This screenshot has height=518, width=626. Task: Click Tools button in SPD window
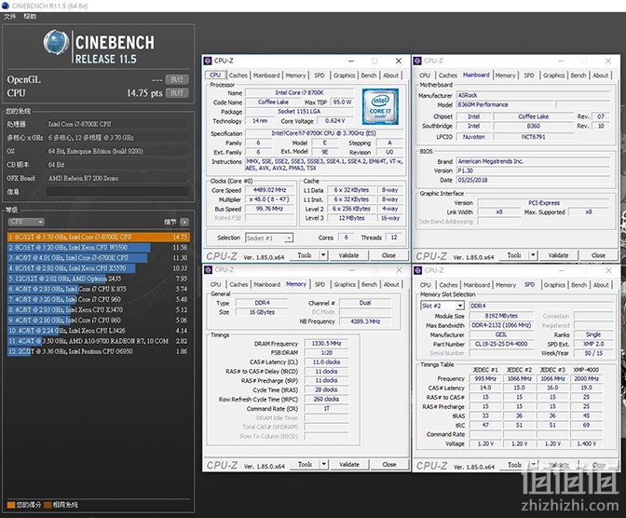pos(514,465)
